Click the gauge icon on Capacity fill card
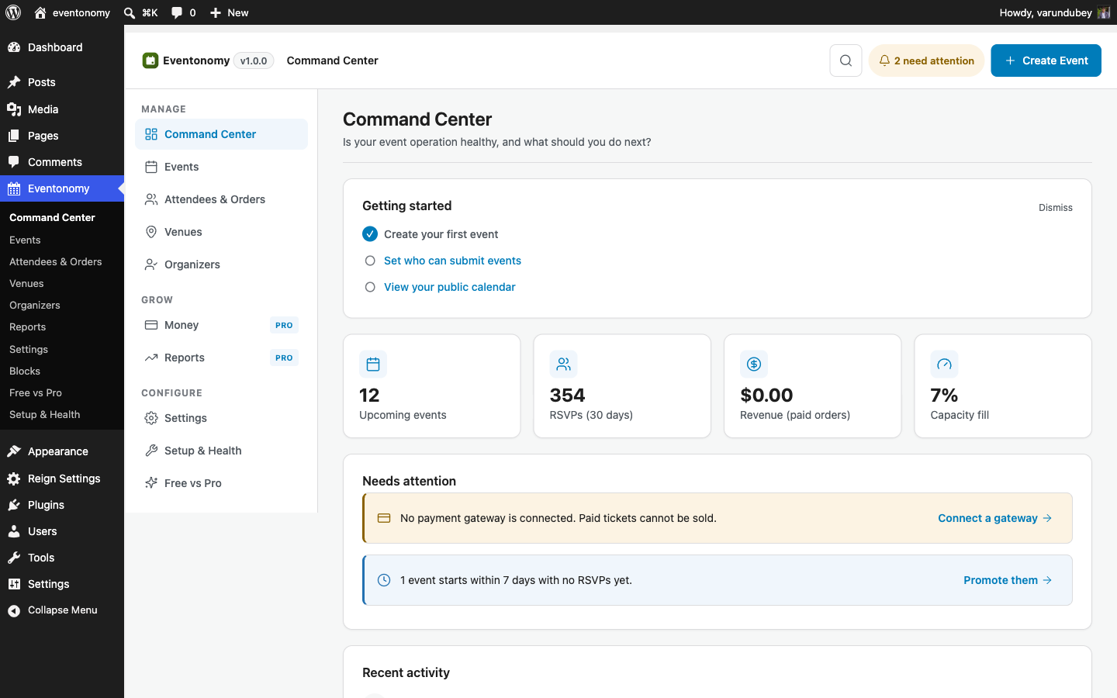 click(x=944, y=364)
